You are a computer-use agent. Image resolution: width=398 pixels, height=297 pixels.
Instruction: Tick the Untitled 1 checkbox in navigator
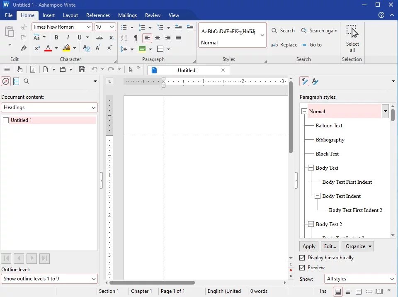pyautogui.click(x=6, y=120)
